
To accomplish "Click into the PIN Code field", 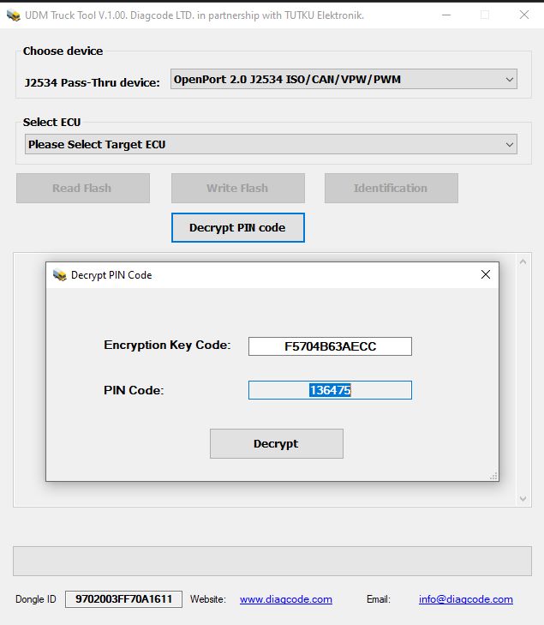I will [330, 390].
